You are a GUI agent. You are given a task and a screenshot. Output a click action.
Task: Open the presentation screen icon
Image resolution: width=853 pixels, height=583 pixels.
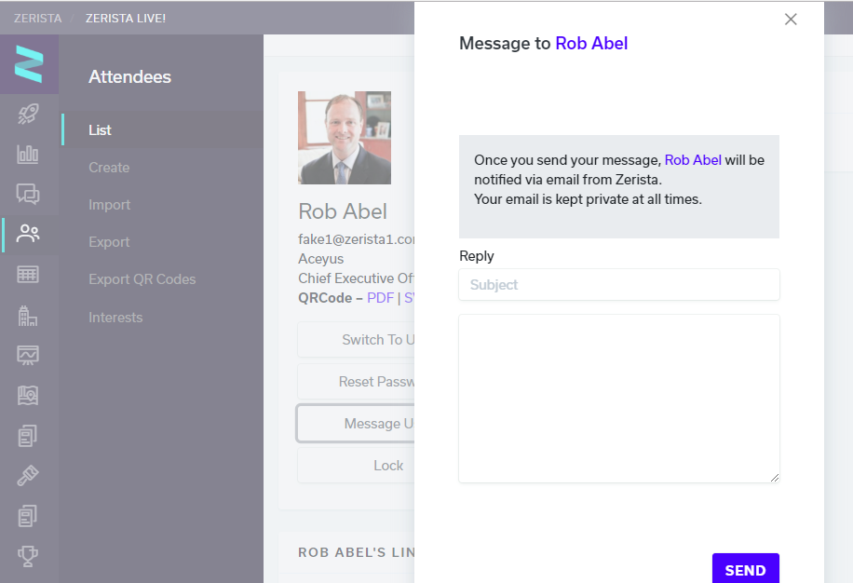[x=28, y=355]
